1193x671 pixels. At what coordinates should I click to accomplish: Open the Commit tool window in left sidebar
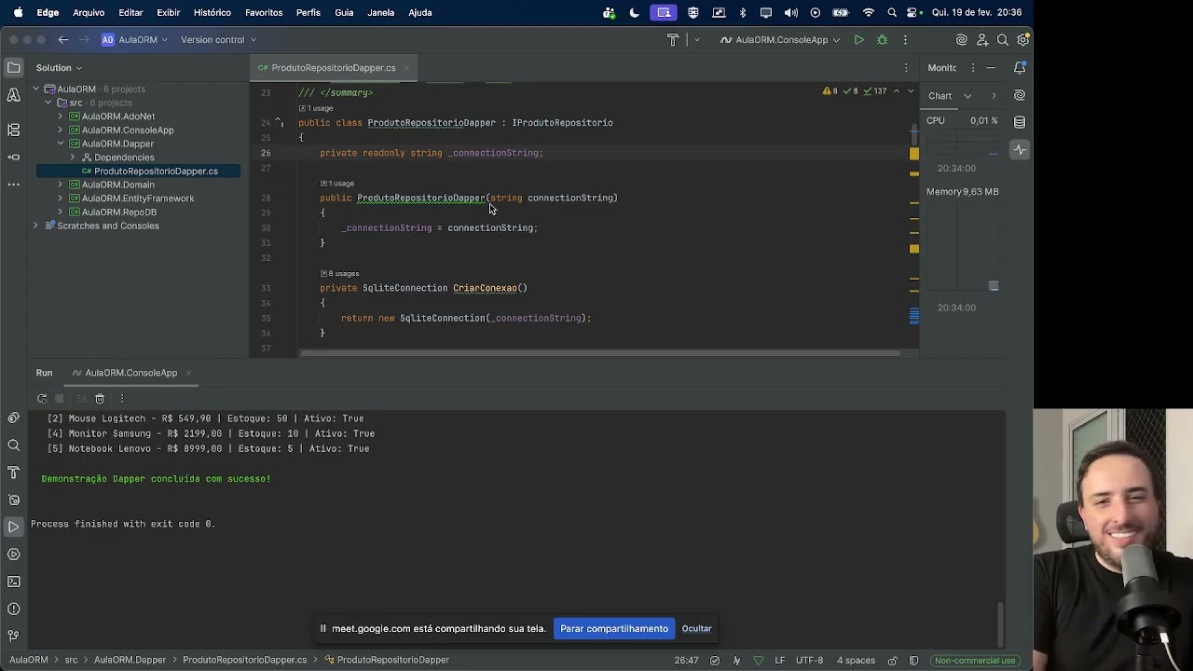click(x=13, y=157)
